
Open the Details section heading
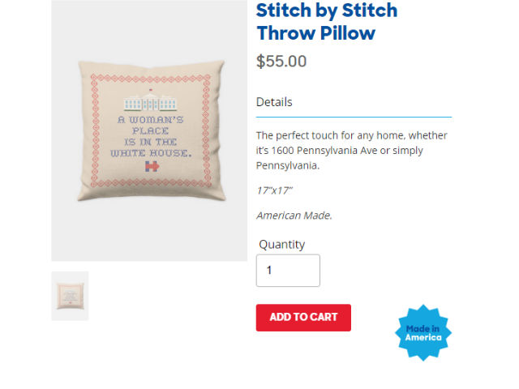point(274,102)
